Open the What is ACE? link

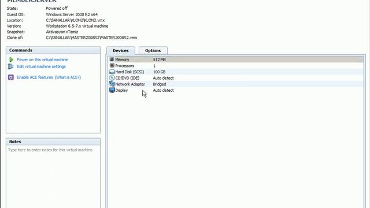point(68,77)
